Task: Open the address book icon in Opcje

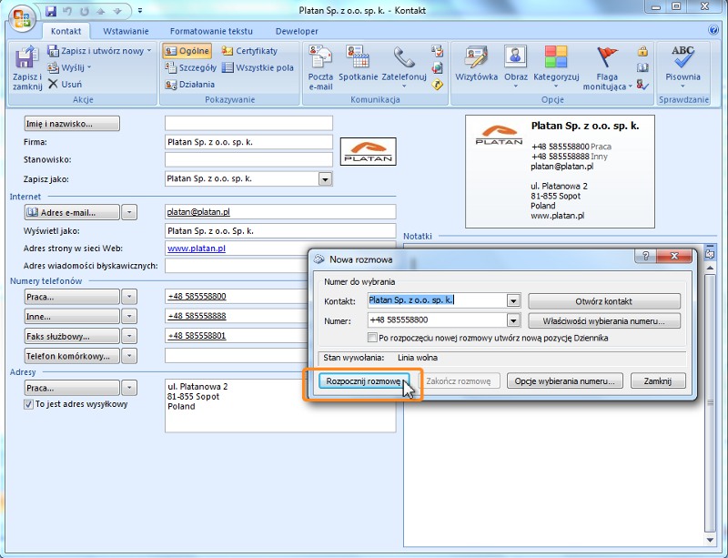Action: [642, 68]
